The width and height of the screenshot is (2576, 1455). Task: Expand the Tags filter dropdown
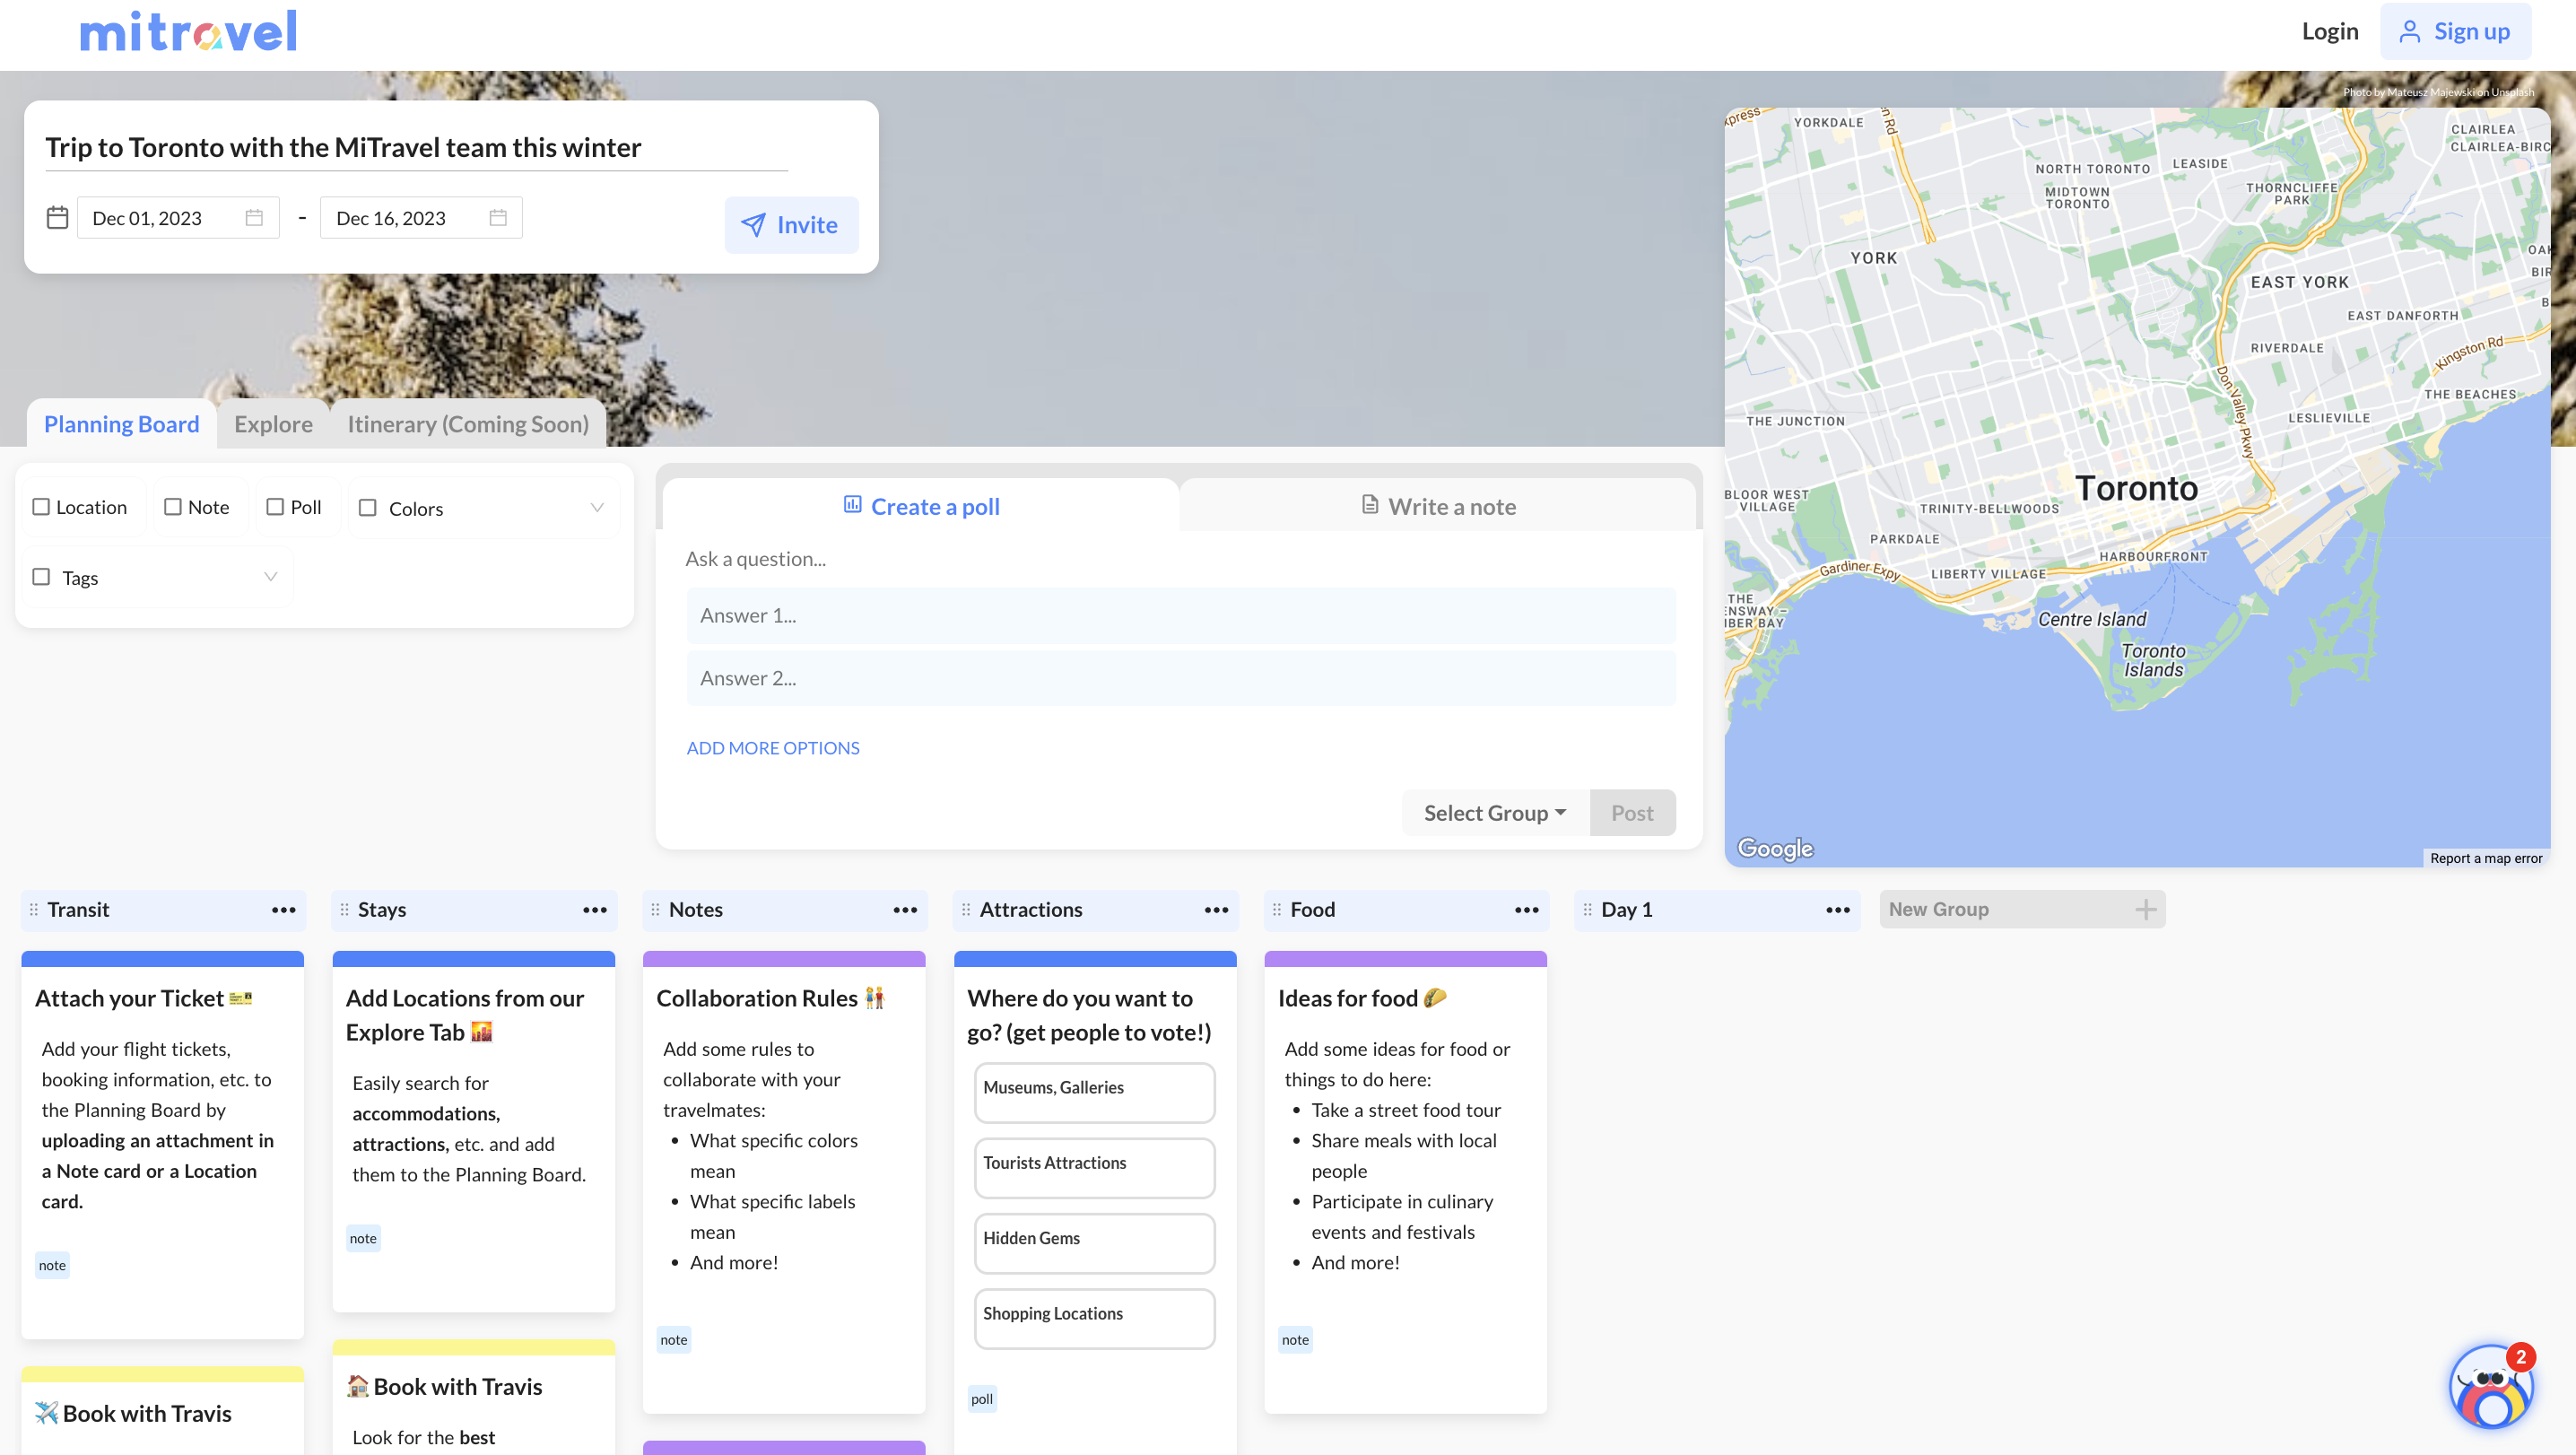270,577
